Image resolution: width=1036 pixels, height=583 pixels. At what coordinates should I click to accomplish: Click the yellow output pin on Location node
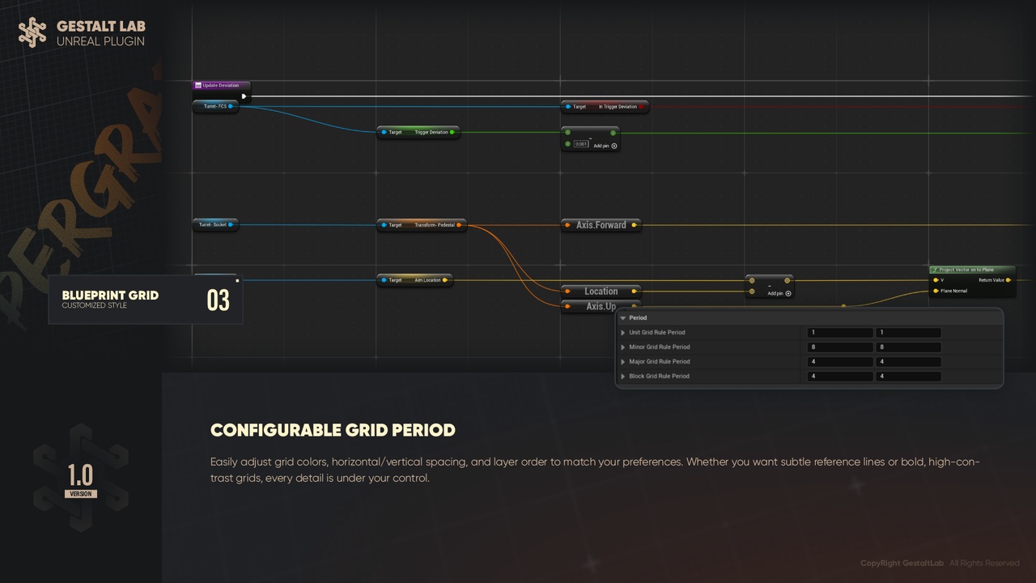634,291
